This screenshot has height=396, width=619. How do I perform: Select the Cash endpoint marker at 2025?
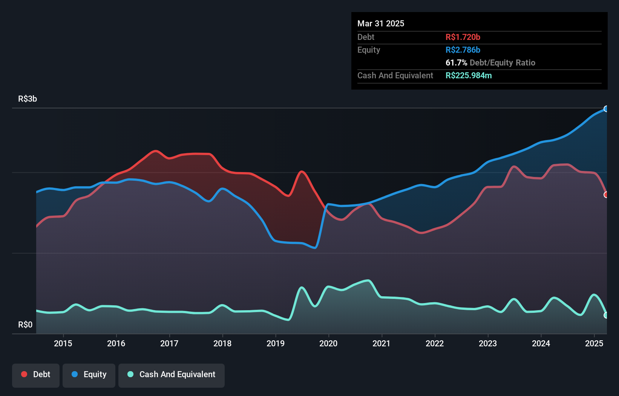(606, 315)
